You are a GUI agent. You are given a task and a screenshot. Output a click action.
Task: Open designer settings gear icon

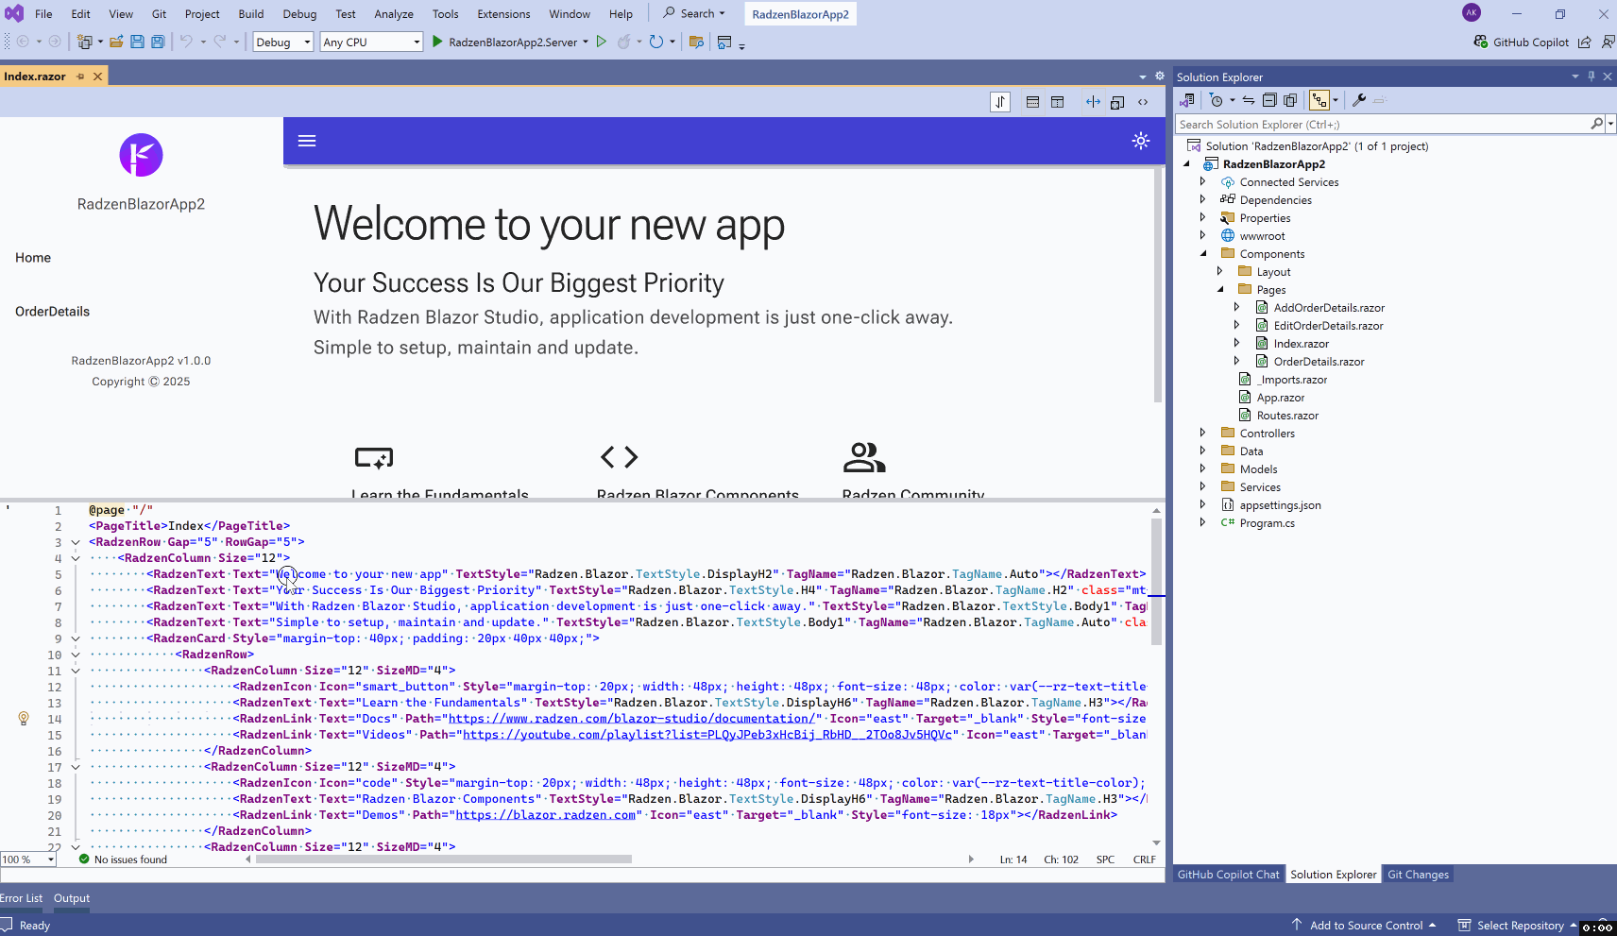[x=1160, y=77]
